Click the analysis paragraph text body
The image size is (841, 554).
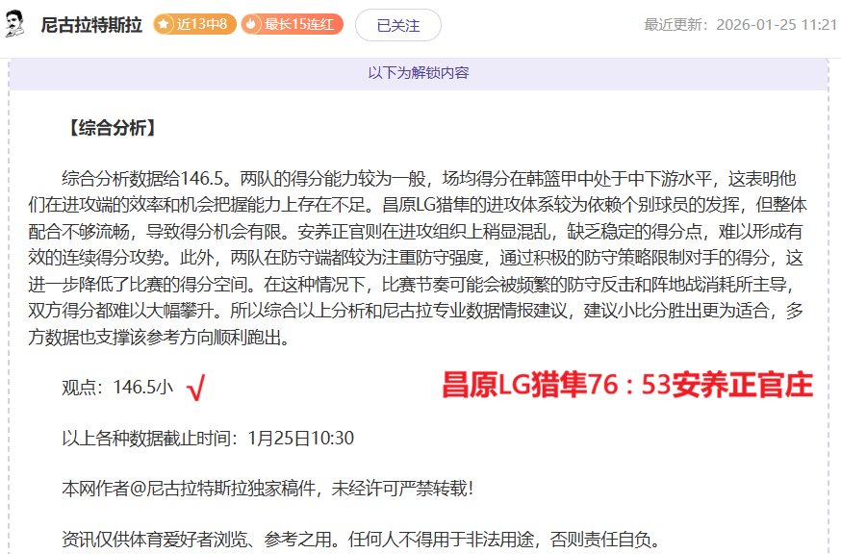[x=420, y=250]
